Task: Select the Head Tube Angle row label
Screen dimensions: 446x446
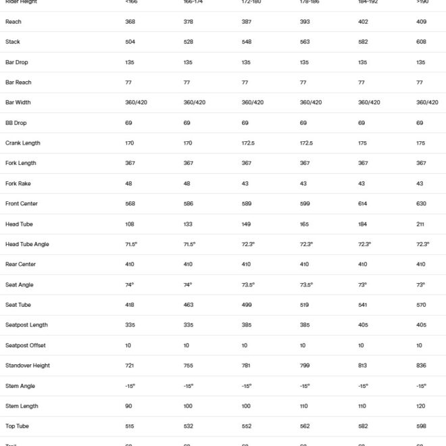Action: pyautogui.click(x=27, y=244)
